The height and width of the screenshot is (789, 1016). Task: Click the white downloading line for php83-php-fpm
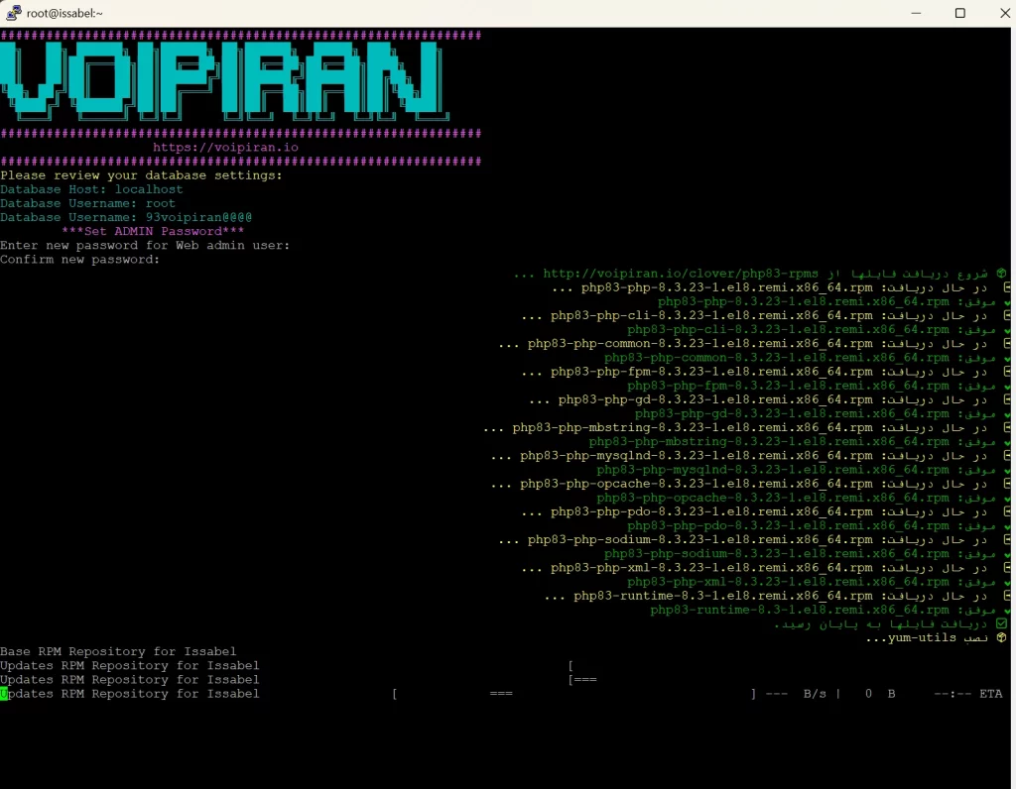[x=765, y=372]
